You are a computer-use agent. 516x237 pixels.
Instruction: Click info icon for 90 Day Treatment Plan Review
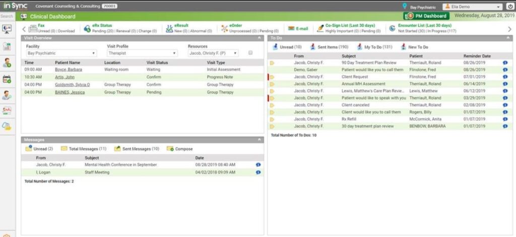[505, 63]
